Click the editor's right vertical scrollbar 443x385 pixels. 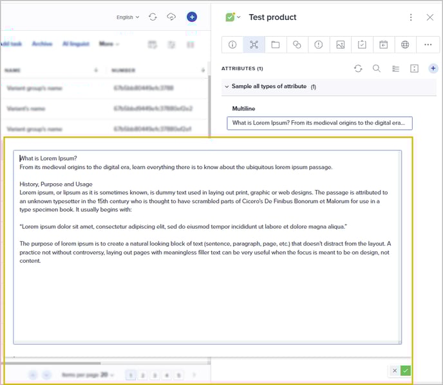click(x=399, y=246)
